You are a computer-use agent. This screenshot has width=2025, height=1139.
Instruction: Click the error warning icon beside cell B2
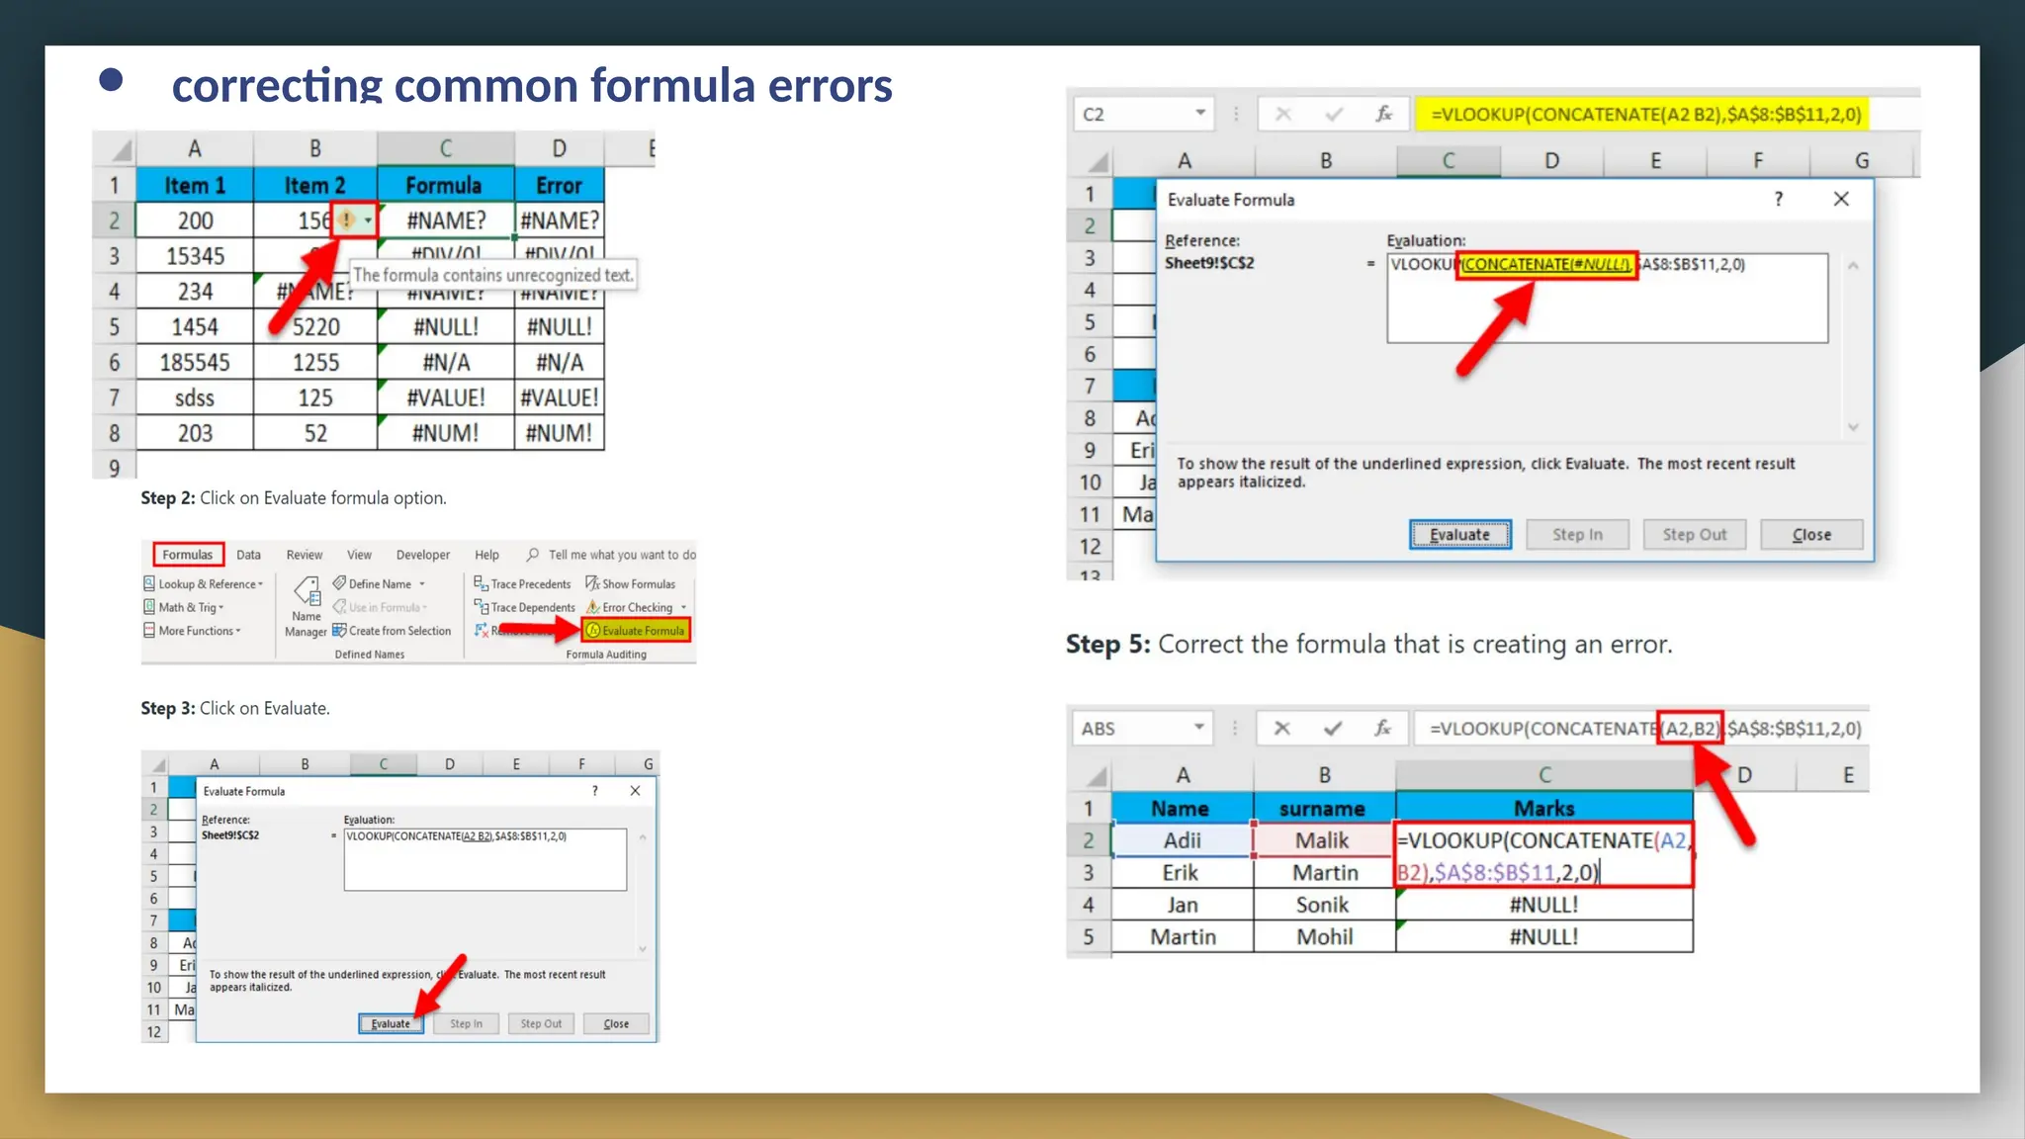click(x=347, y=219)
